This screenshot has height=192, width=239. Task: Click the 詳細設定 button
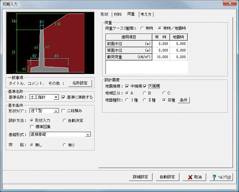pos(141,177)
